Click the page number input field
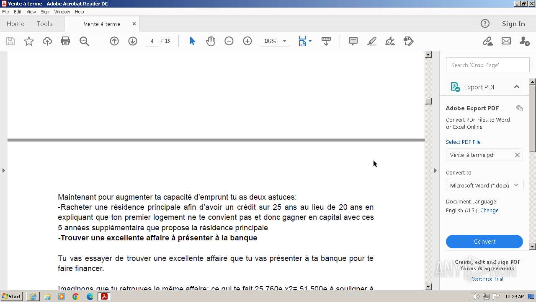 pyautogui.click(x=152, y=41)
